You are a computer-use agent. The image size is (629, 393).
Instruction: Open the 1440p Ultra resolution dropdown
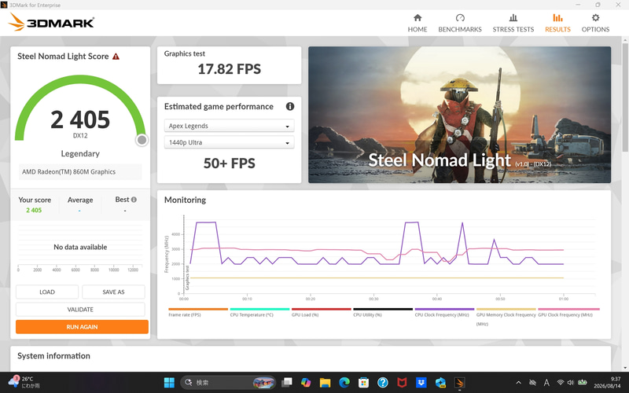[x=229, y=142]
